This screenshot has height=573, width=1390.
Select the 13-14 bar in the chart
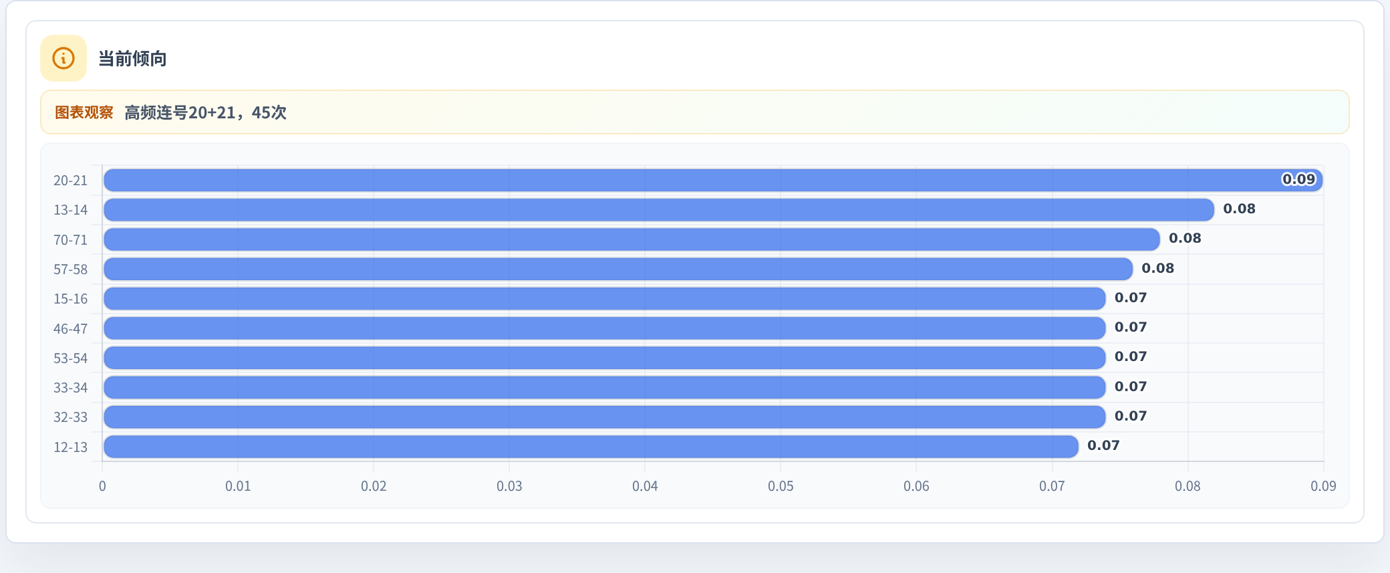pos(659,209)
